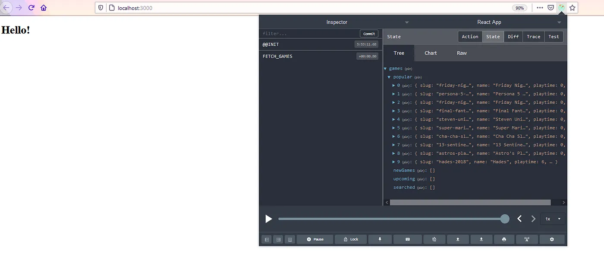Go back in the browser
The height and width of the screenshot is (279, 604).
(x=6, y=8)
